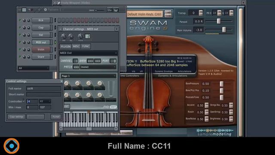Viewport: 275px width, 155px height.
Task: Open the patch (none) dropdown
Action: tap(98, 67)
